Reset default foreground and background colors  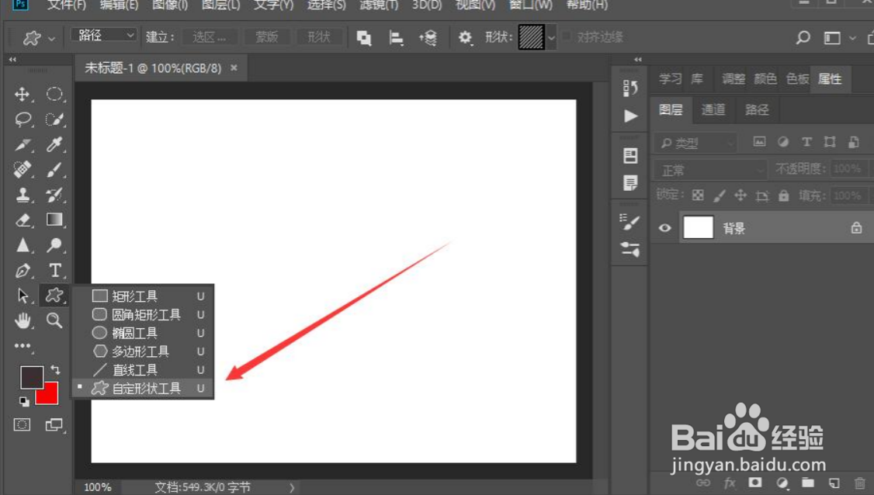24,401
